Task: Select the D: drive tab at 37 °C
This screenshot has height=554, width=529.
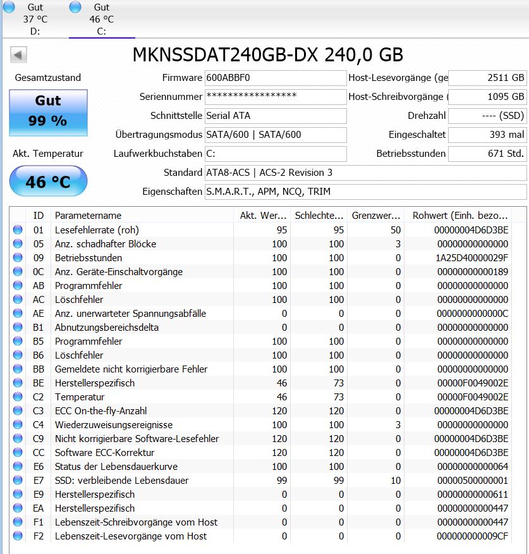Action: (35, 19)
